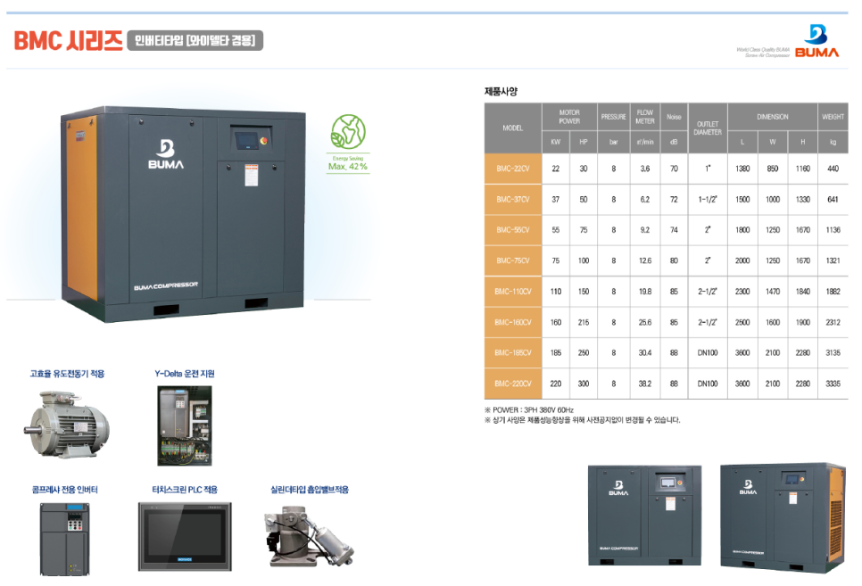
Task: Select the compressor inverter unit image
Action: 65,540
